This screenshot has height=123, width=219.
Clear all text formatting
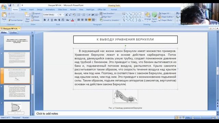(74, 15)
